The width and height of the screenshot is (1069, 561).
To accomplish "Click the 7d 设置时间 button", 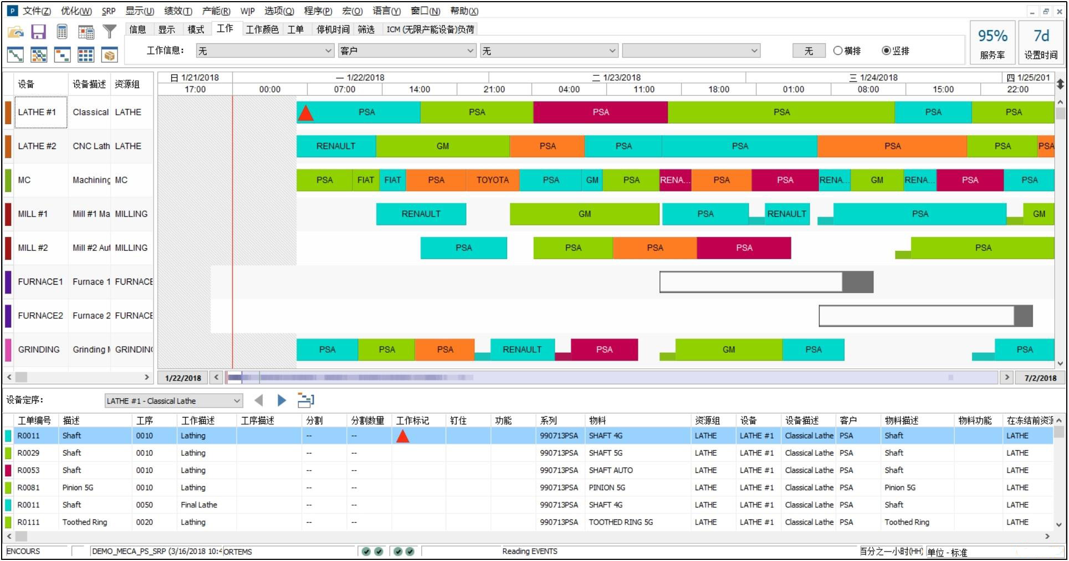I will 1041,43.
